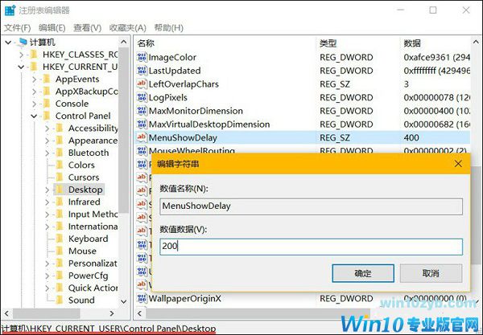Screen dimensions: 483x335
Task: Click the ImageColor DWORD value icon
Action: pos(142,57)
